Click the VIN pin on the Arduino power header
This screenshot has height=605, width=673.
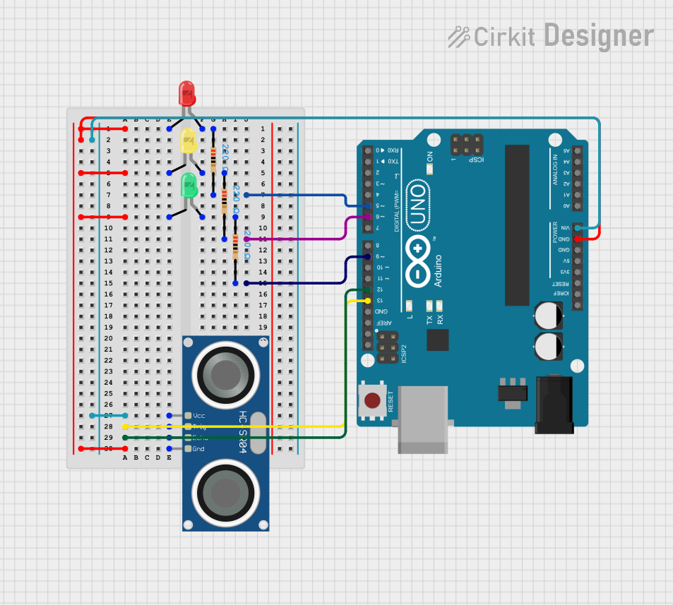click(578, 228)
